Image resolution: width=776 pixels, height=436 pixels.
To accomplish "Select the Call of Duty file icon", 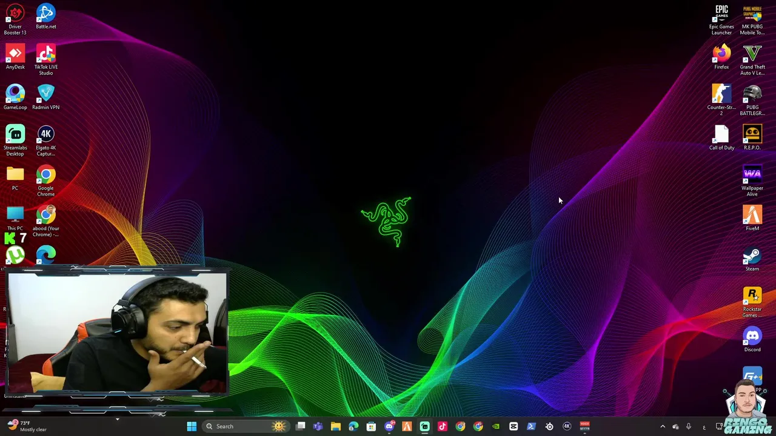I will [721, 137].
